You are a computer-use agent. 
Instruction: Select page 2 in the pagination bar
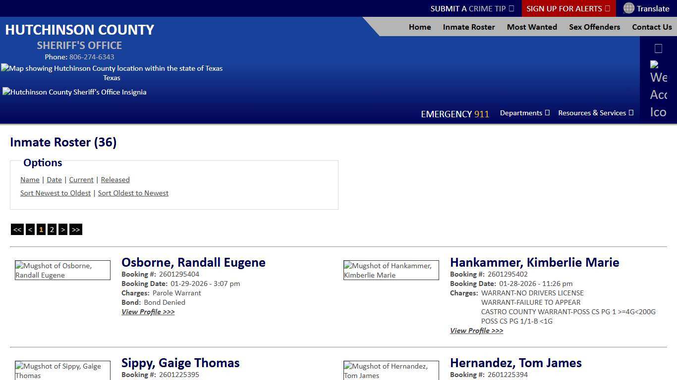click(52, 229)
